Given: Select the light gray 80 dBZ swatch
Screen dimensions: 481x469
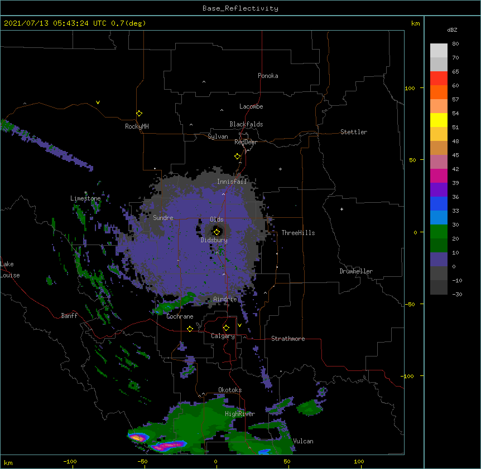Looking at the screenshot, I should pyautogui.click(x=439, y=51).
